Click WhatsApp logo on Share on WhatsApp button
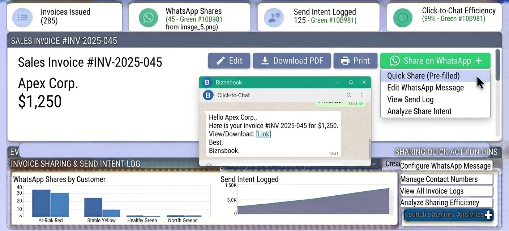This screenshot has height=231, width=509. click(394, 61)
